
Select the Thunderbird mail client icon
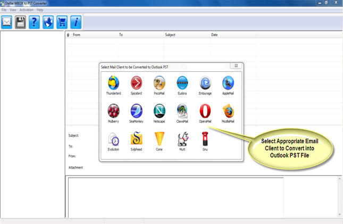click(x=113, y=83)
